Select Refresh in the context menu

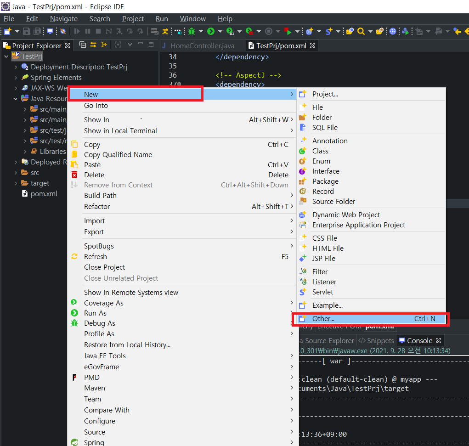coord(182,257)
